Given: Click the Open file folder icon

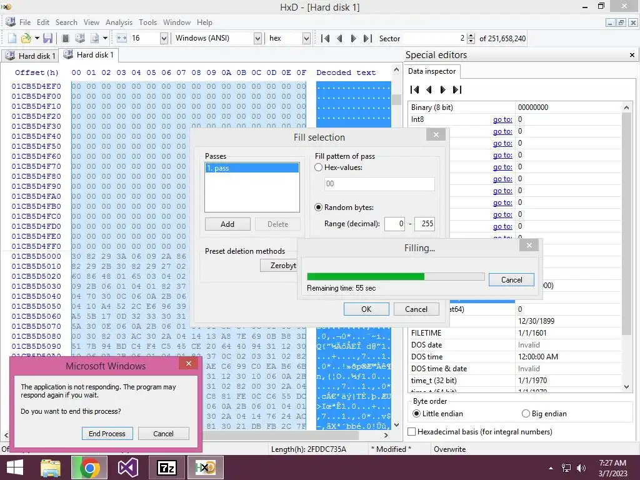Looking at the screenshot, I should 26,38.
